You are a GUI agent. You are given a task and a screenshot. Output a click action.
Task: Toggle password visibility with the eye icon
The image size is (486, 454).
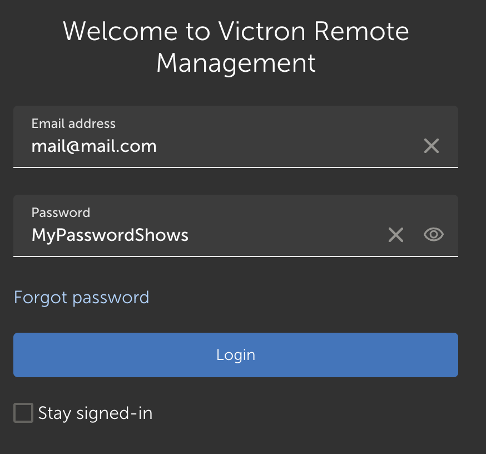(434, 235)
